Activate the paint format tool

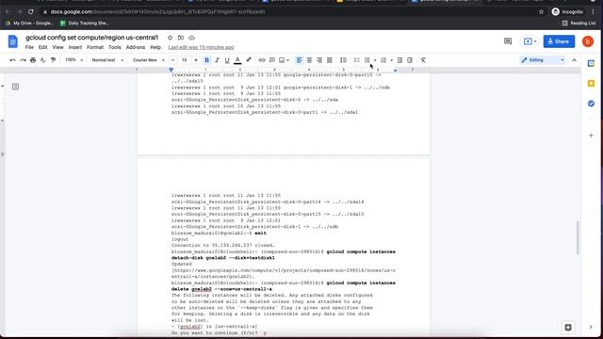[53, 60]
